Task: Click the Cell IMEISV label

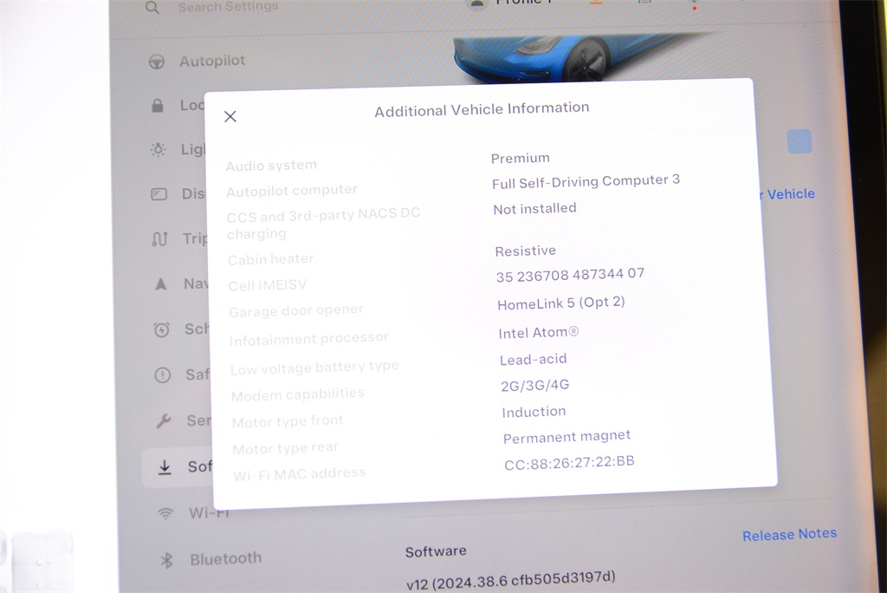Action: [267, 285]
